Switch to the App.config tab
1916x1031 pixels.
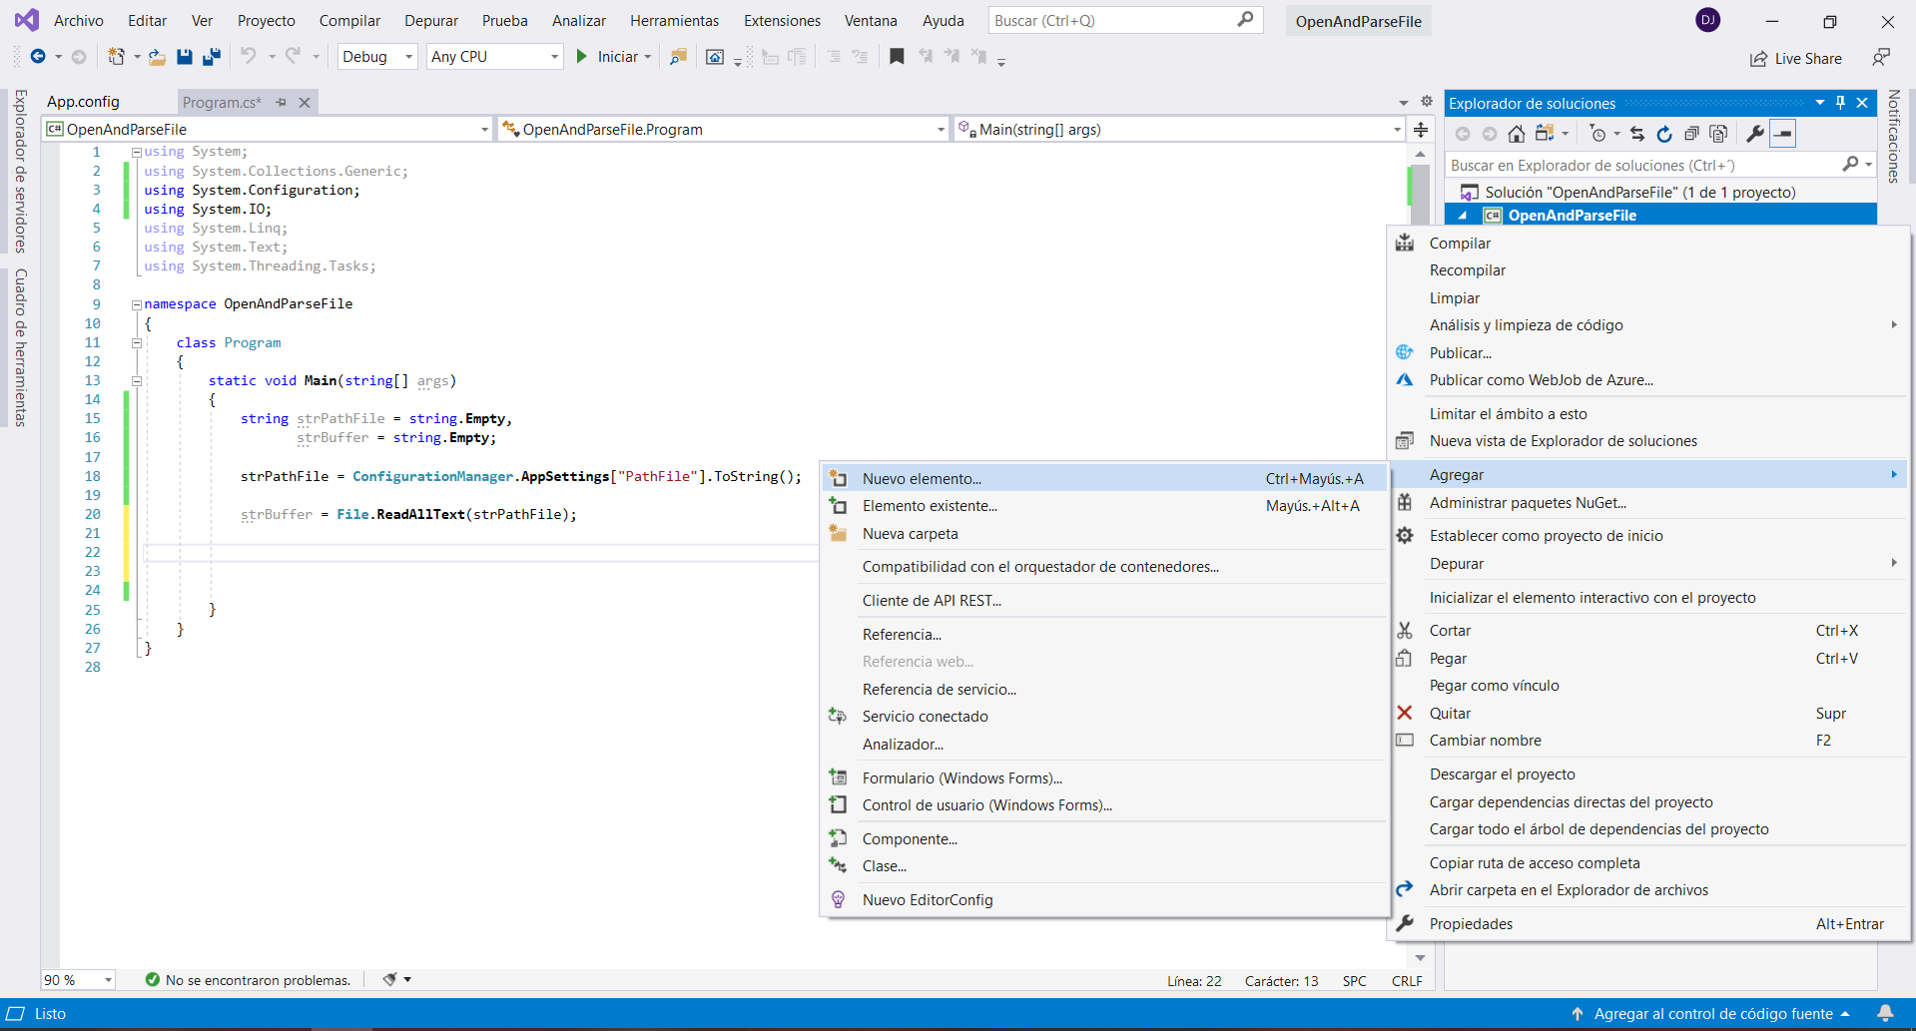click(x=83, y=102)
